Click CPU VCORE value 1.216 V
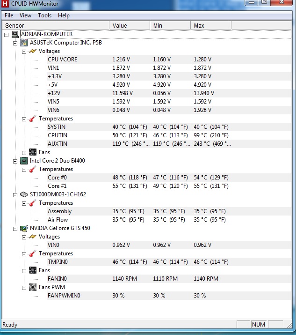The width and height of the screenshot is (296, 335). [121, 60]
